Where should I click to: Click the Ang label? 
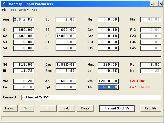click(6, 19)
